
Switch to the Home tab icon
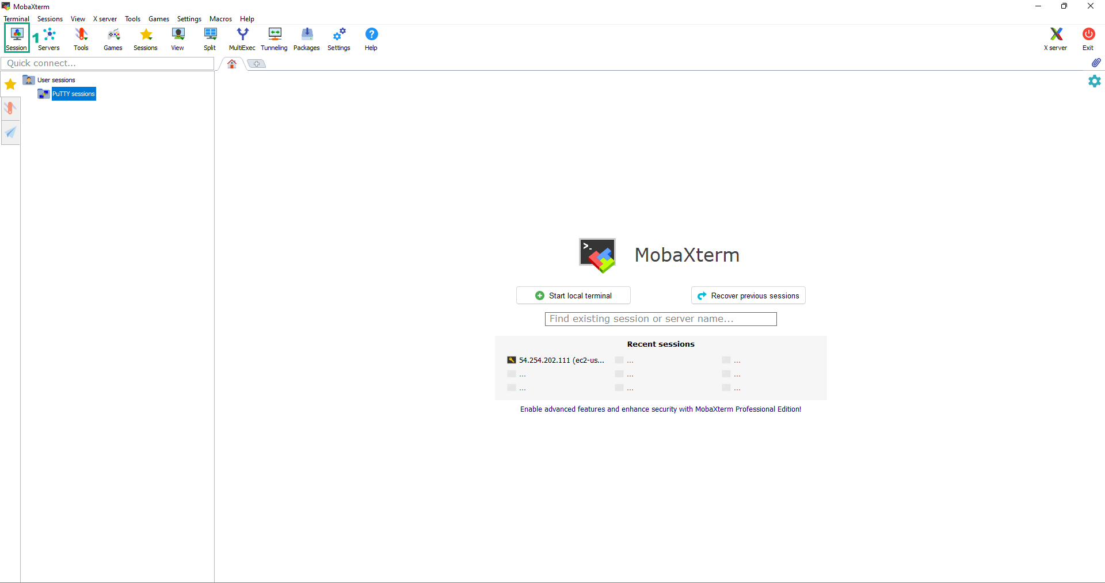click(x=232, y=64)
